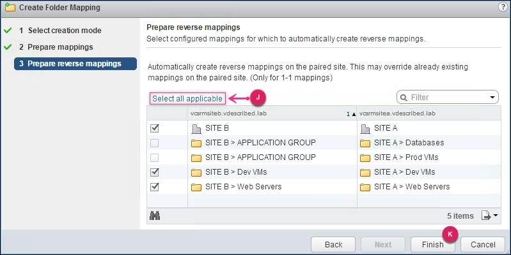Click the export list icon beside 5 items

click(486, 215)
